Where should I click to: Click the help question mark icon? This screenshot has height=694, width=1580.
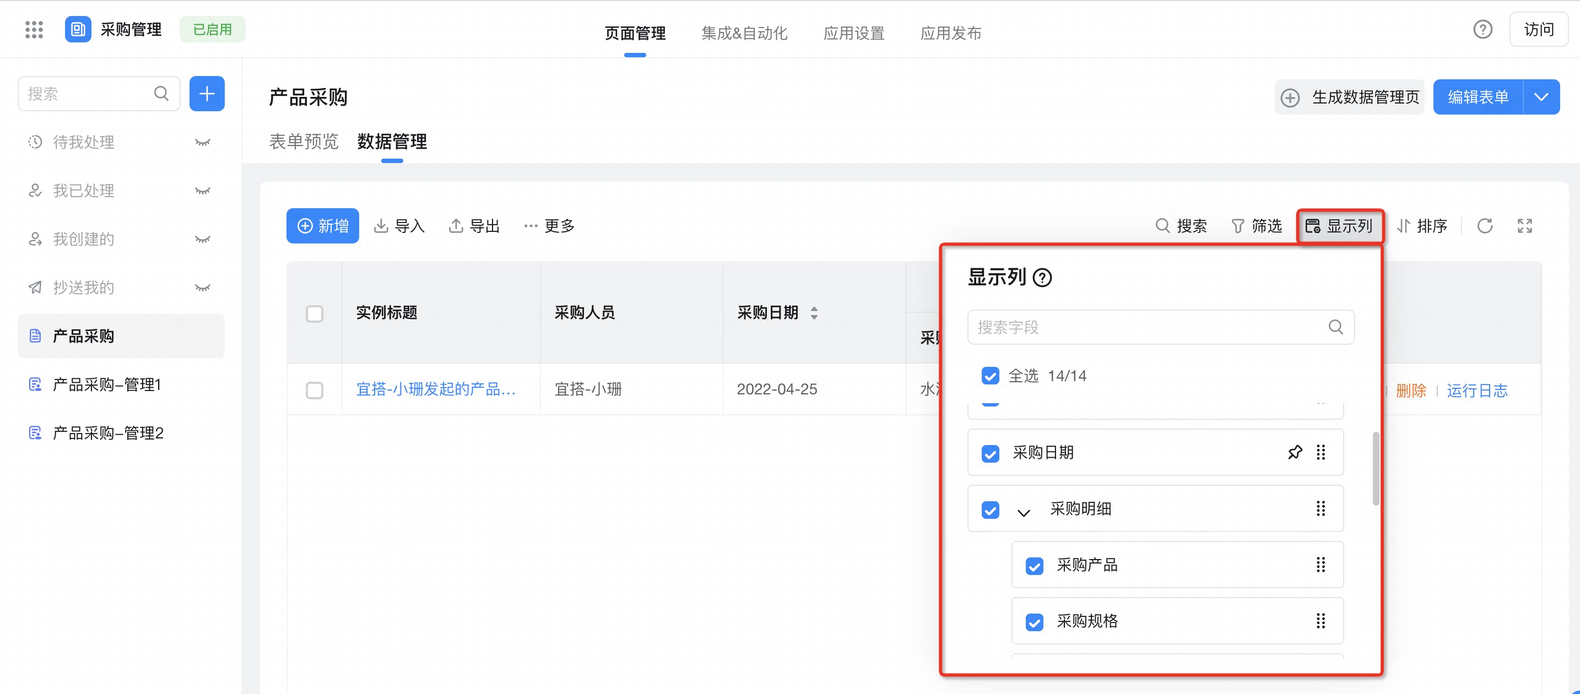point(1482,29)
